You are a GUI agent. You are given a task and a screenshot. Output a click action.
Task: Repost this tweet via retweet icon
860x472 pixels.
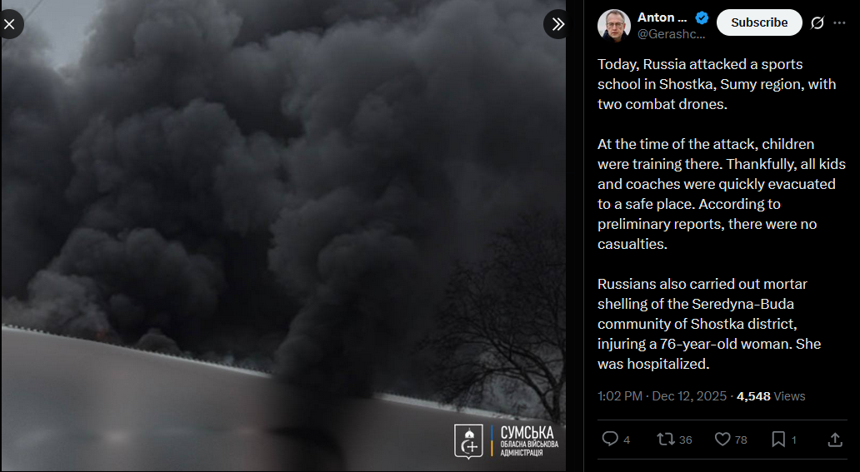tap(666, 439)
